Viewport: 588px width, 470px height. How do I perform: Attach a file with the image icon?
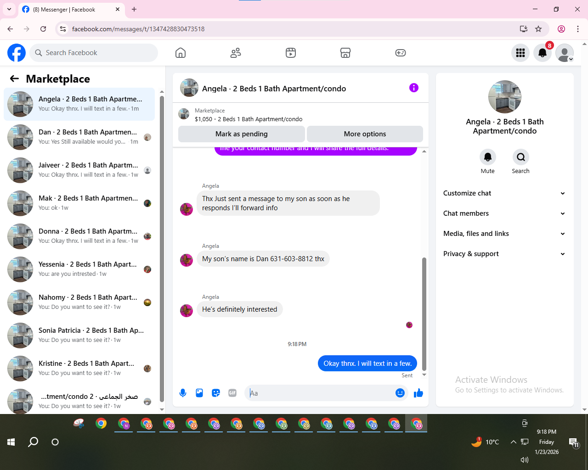point(199,393)
